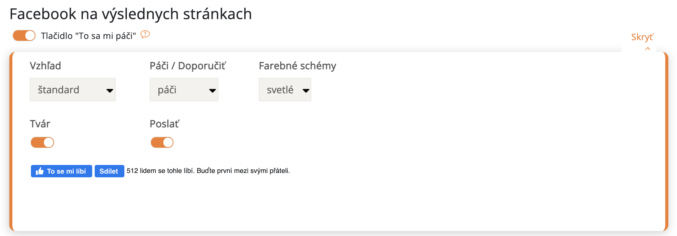
Task: Turn off the Tvár toggle
Action: click(42, 142)
